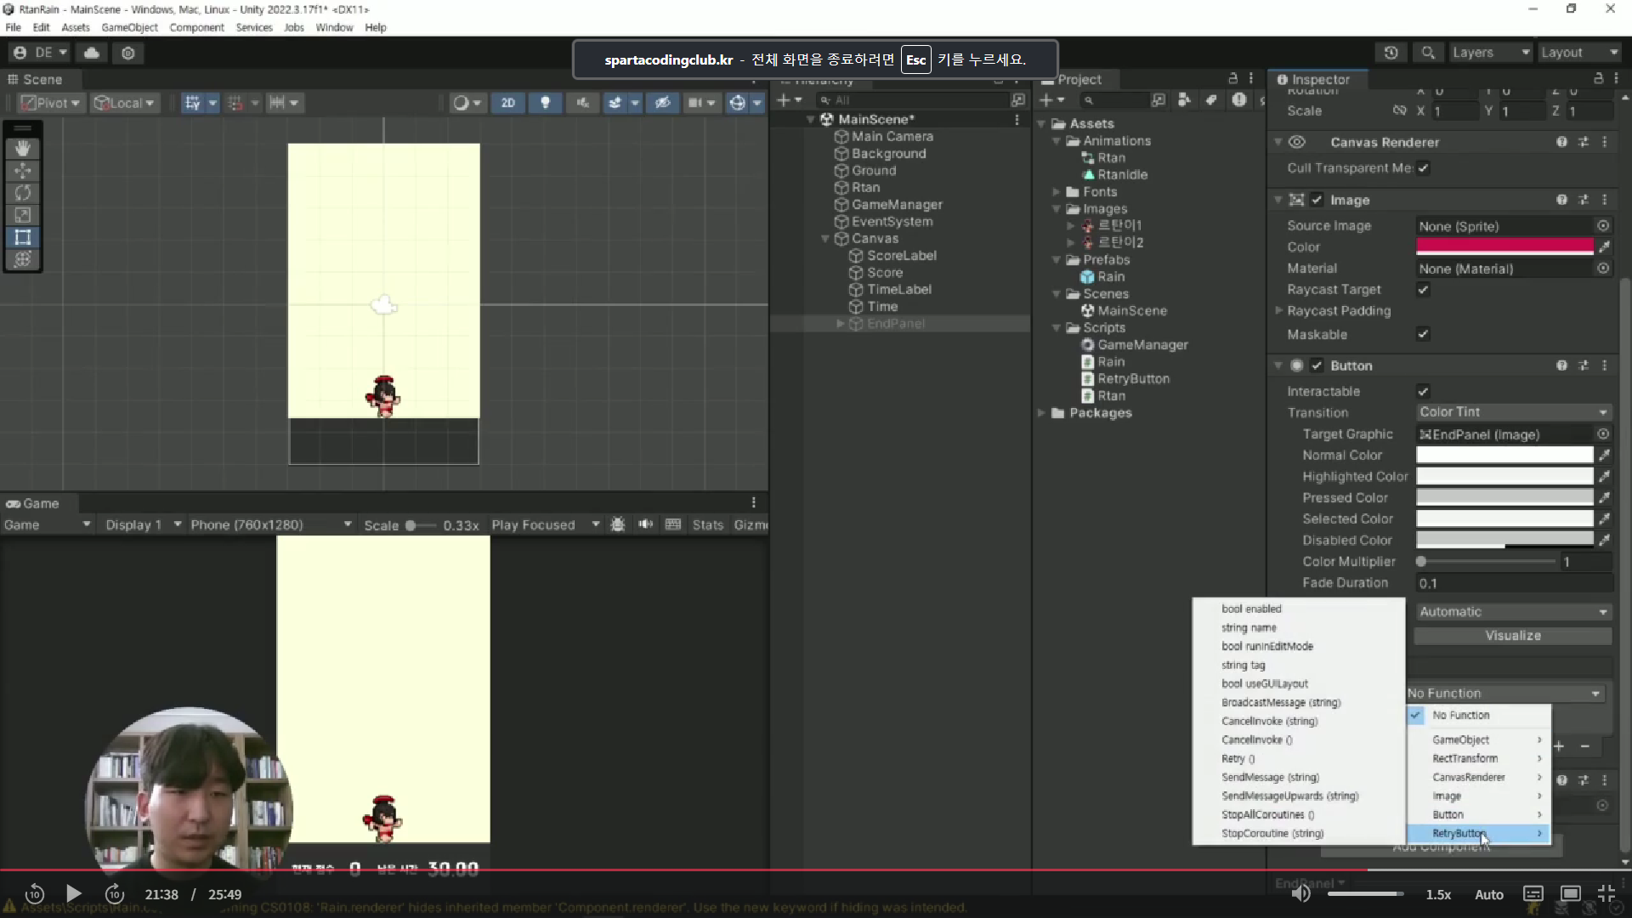Open the Phone (760x1280) aspect dropdown
The height and width of the screenshot is (918, 1632).
coord(270,524)
